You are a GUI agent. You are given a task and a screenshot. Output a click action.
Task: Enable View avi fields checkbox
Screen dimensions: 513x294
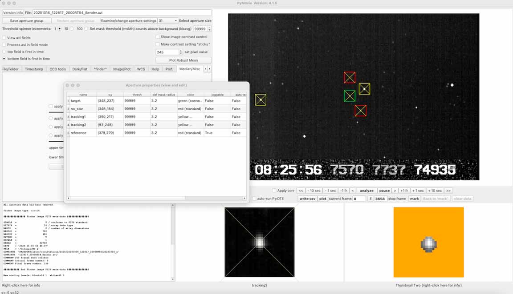pos(4,38)
